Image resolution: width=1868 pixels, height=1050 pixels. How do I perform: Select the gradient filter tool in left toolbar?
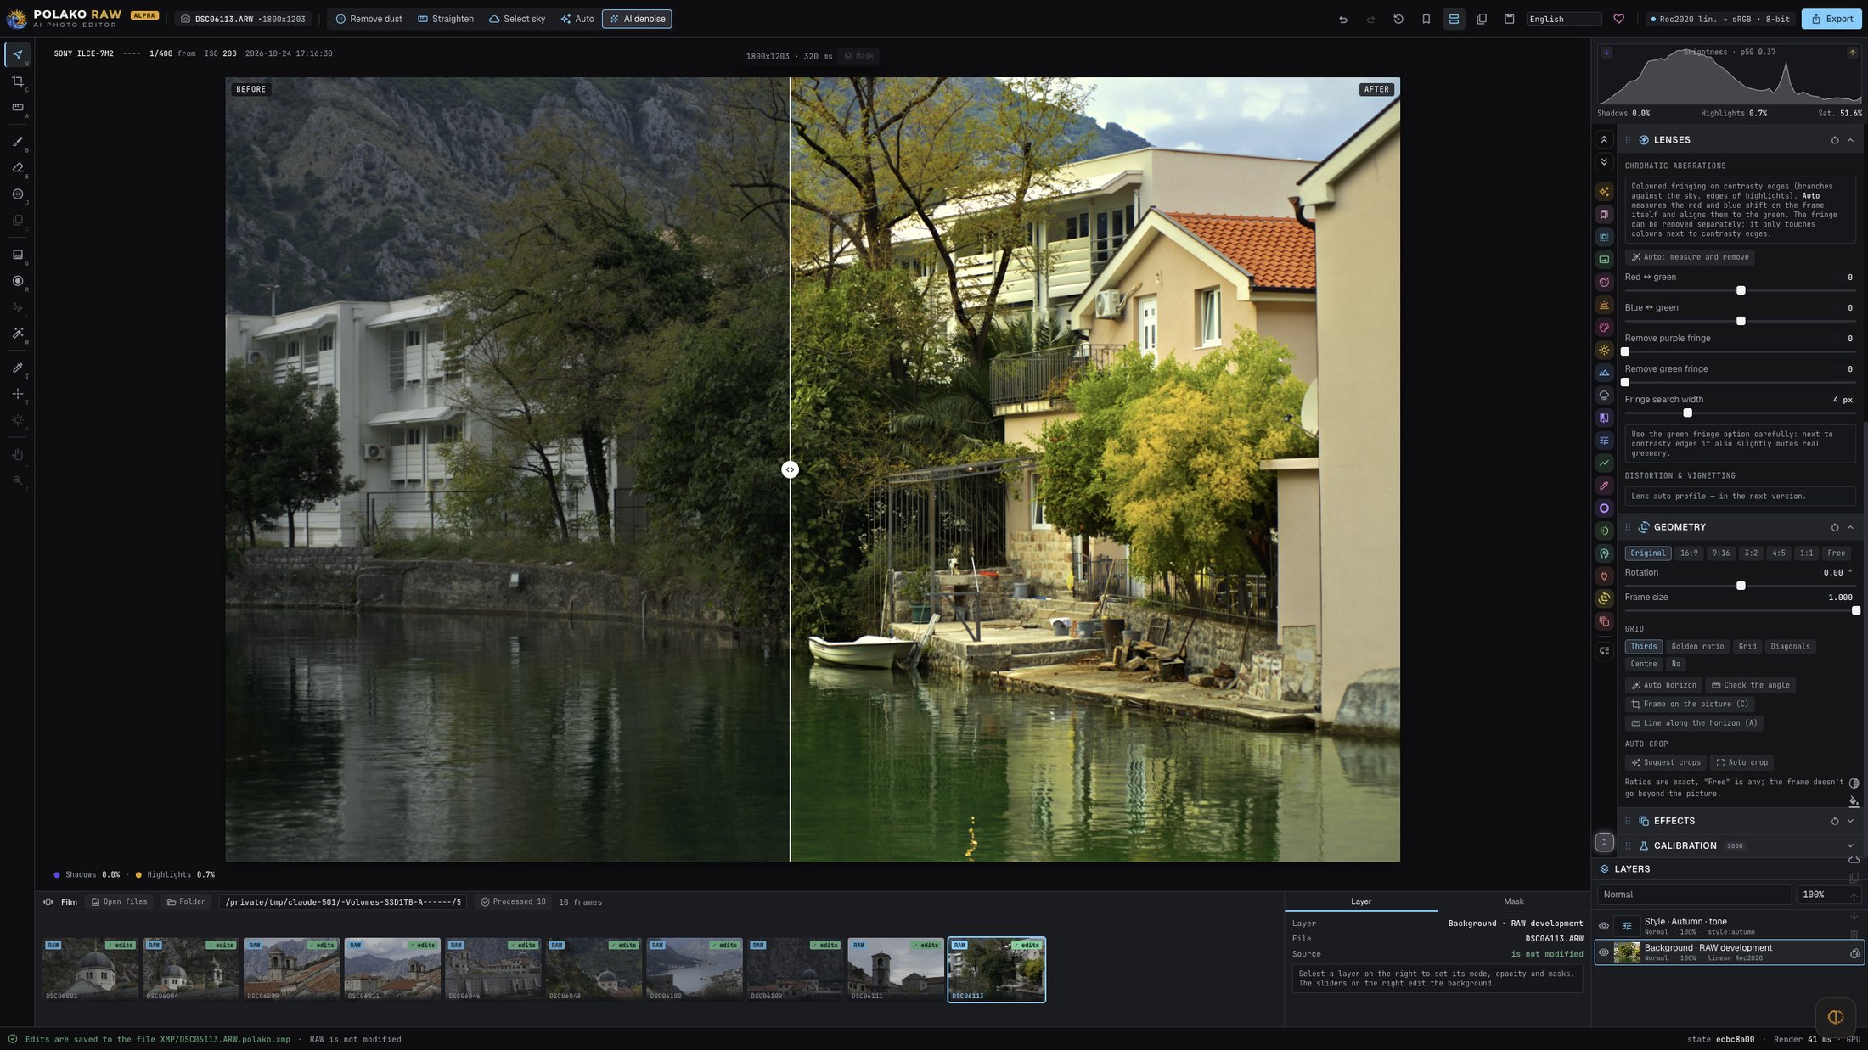pos(18,255)
